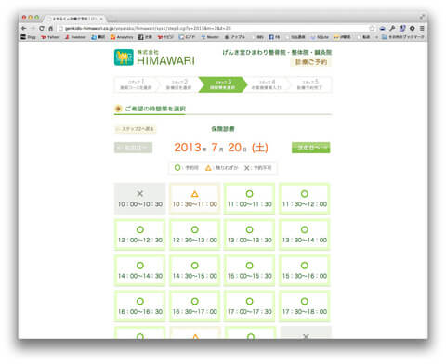The width and height of the screenshot is (446, 364).
Task: Switch to the active browser tab
Action: point(74,19)
